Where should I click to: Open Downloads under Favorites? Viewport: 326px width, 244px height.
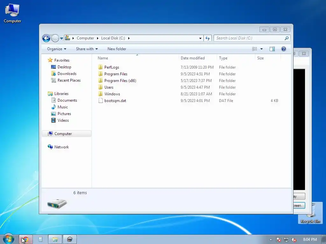click(x=67, y=74)
